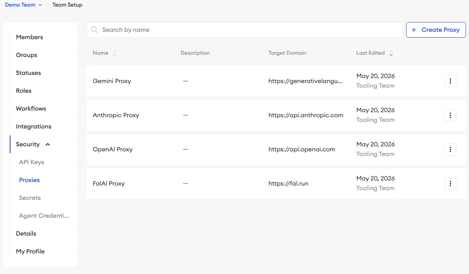The image size is (469, 274).
Task: Open Agent Credentials under Security
Action: tap(44, 216)
